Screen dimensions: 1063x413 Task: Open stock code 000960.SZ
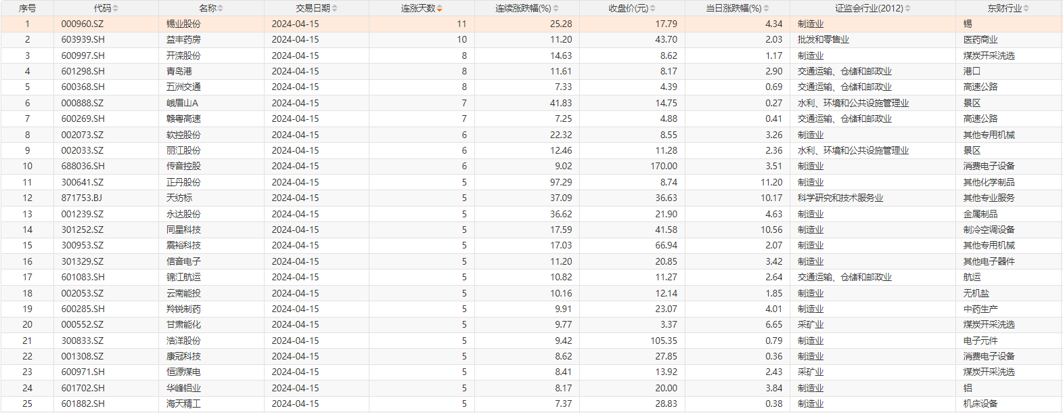83,24
